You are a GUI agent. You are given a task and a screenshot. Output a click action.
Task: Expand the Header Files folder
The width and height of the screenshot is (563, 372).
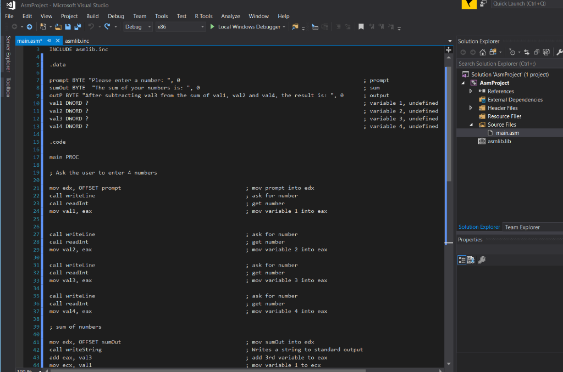[x=471, y=108]
